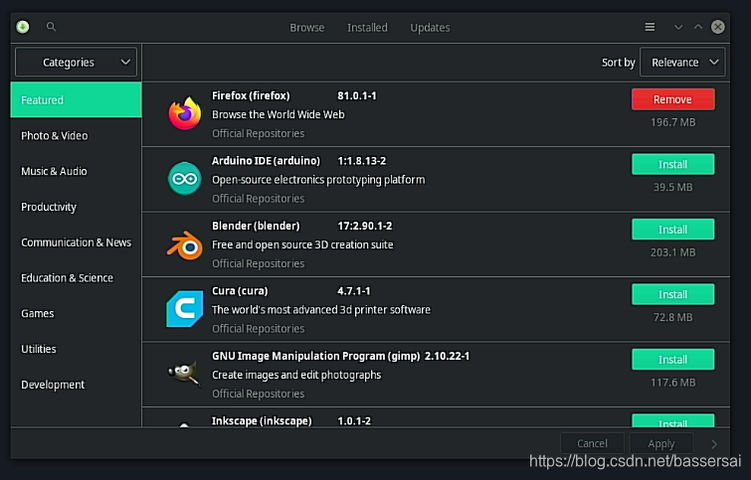The image size is (751, 480).
Task: Select the Productivity category
Action: click(77, 207)
